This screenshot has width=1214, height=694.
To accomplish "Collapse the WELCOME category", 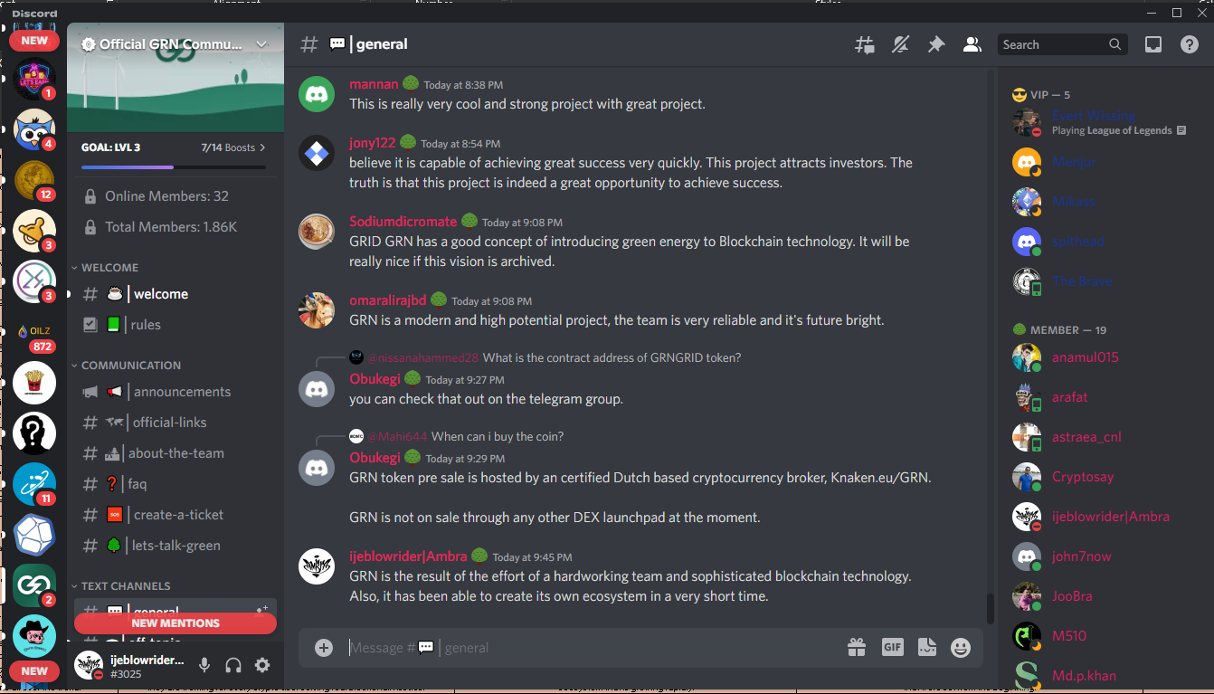I will pos(105,268).
